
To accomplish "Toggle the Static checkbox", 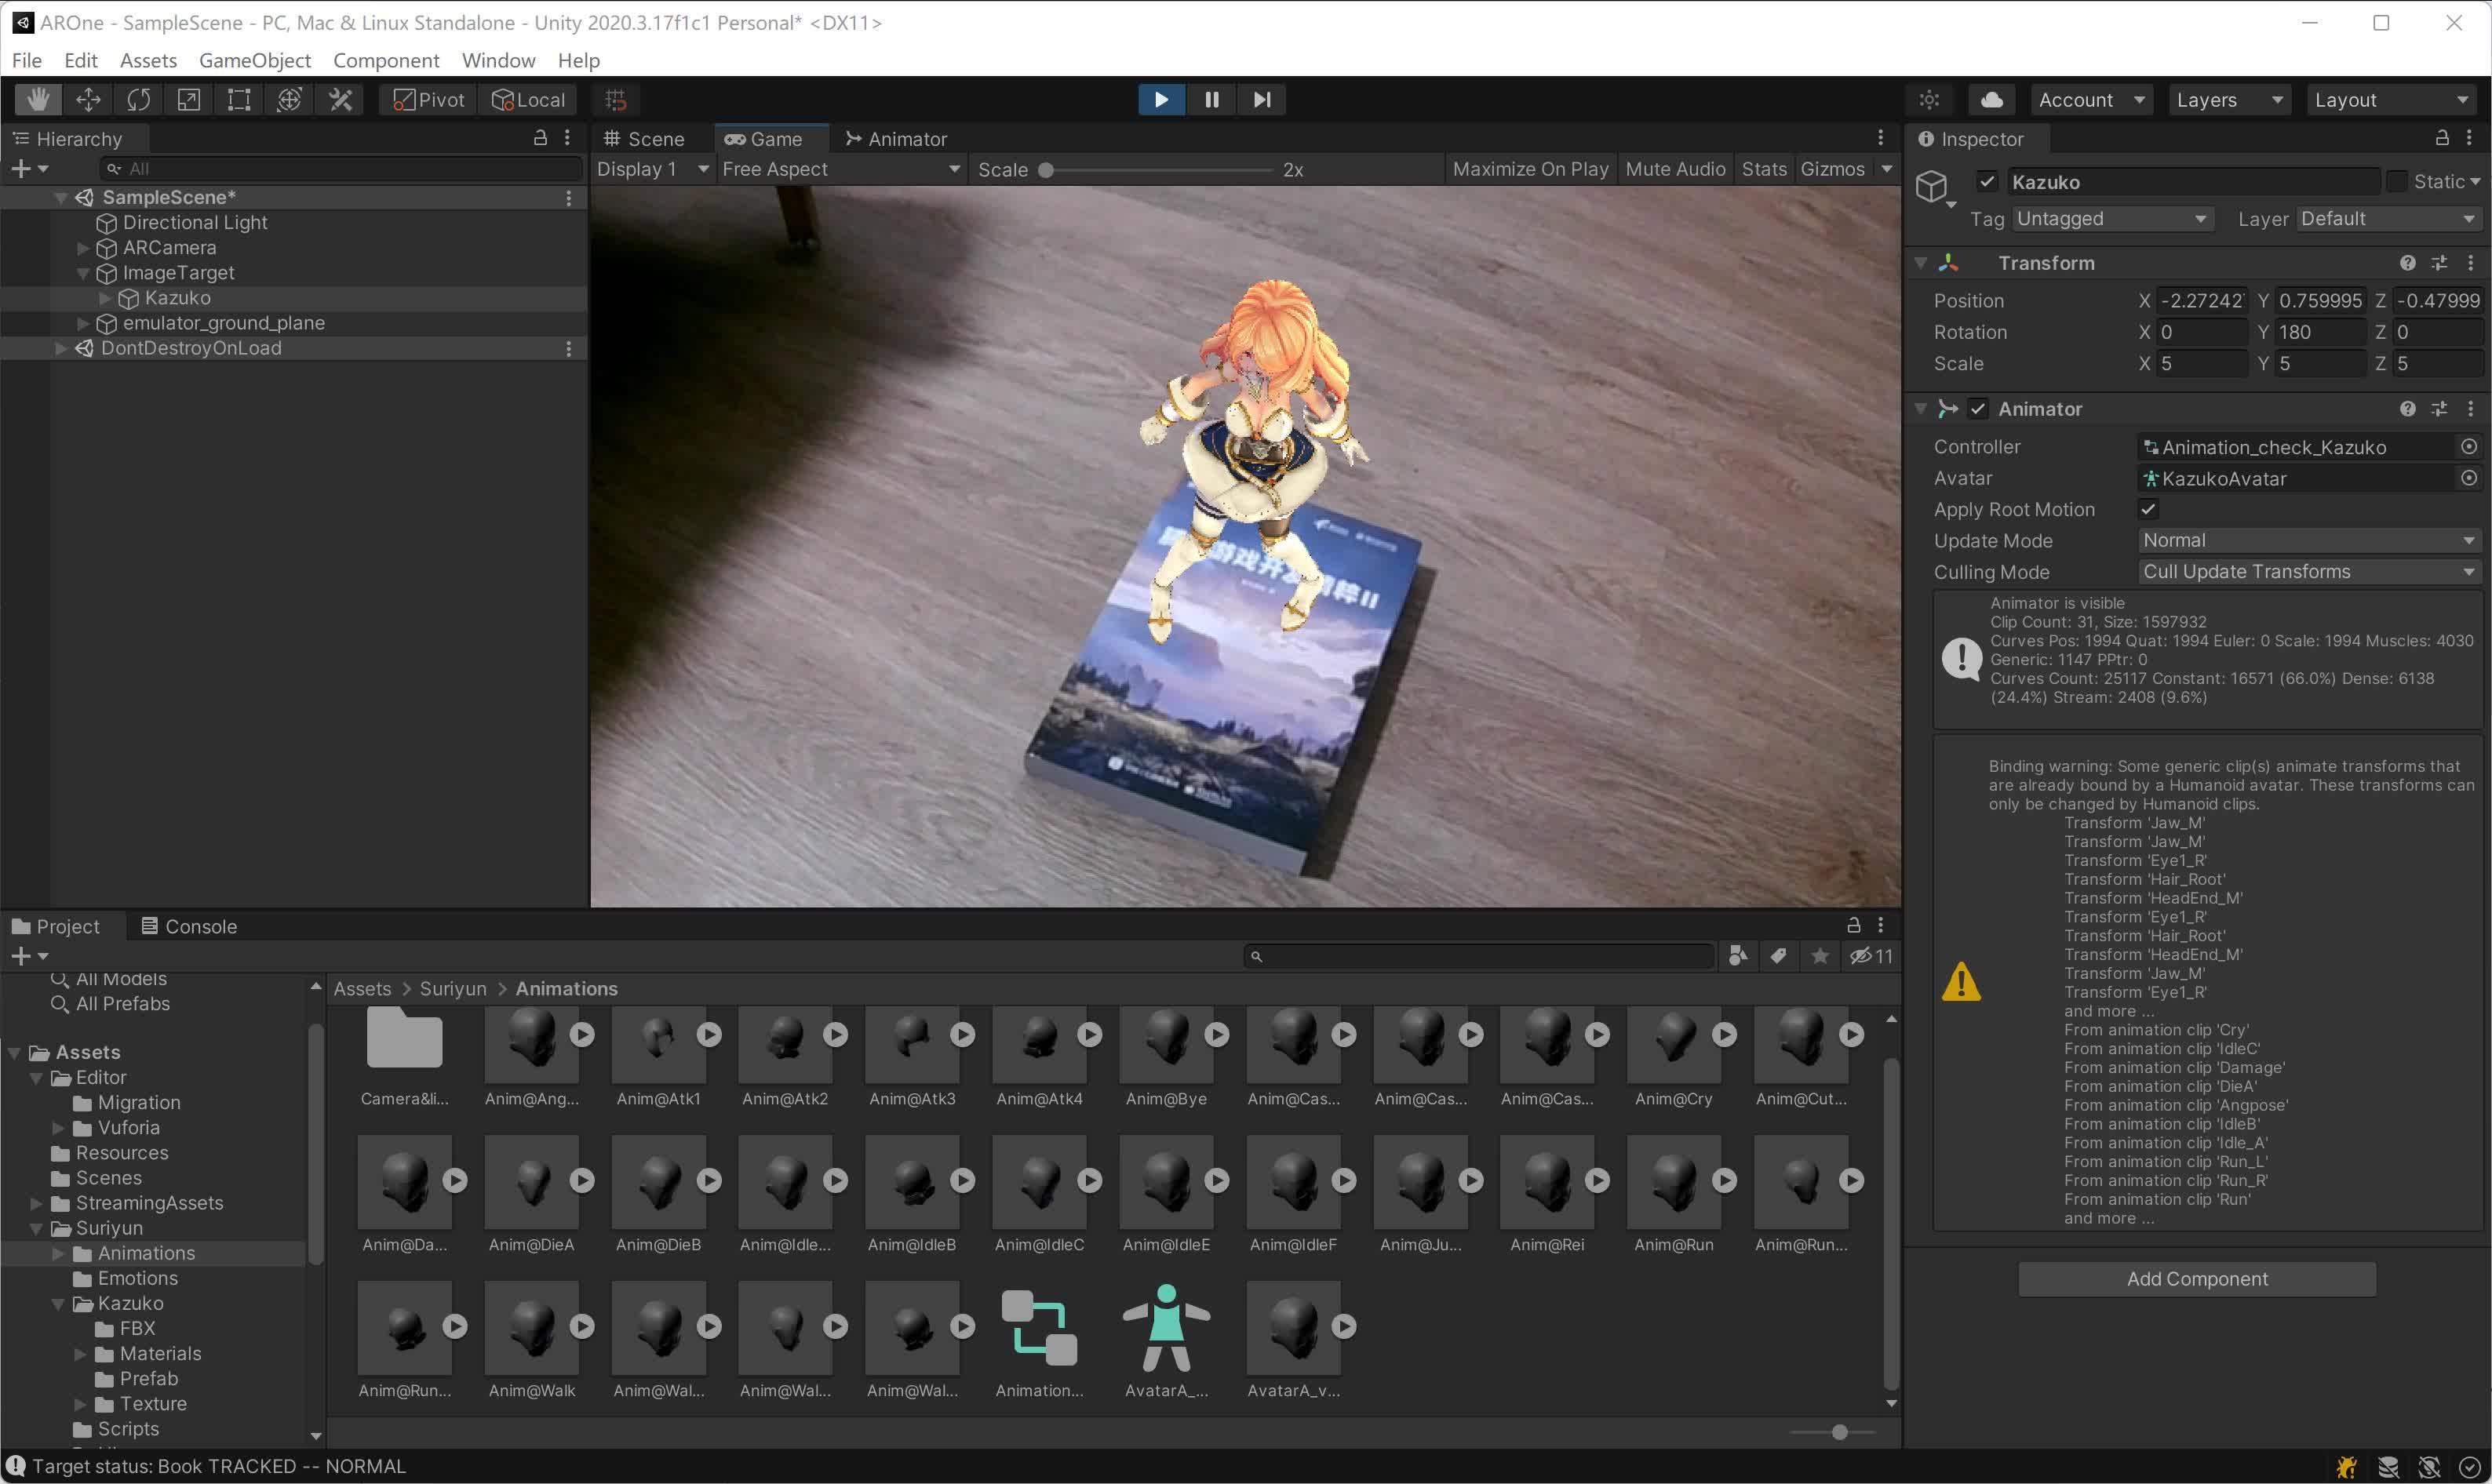I will (2396, 182).
